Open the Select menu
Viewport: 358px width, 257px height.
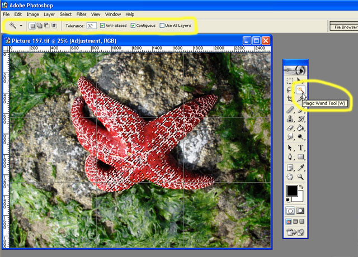[65, 15]
